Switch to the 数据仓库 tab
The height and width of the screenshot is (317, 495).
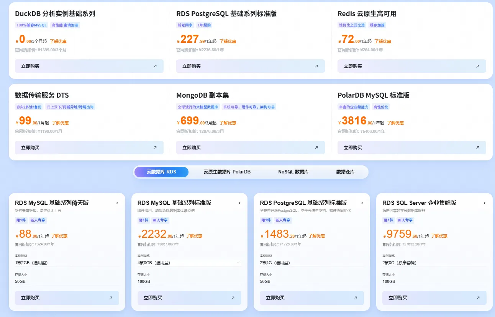[x=346, y=172]
